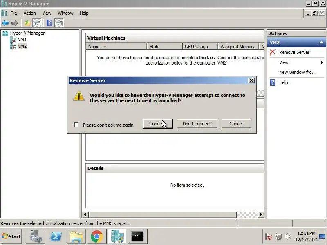Image resolution: width=327 pixels, height=245 pixels.
Task: Open the View menu
Action: coord(47,13)
